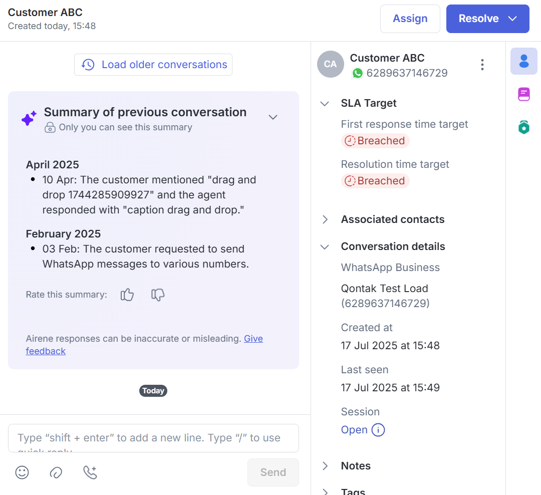The image size is (541, 495).
Task: Open the three-dot customer options menu
Action: [482, 65]
